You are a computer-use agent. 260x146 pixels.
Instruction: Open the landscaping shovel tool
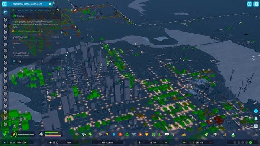[173, 134]
